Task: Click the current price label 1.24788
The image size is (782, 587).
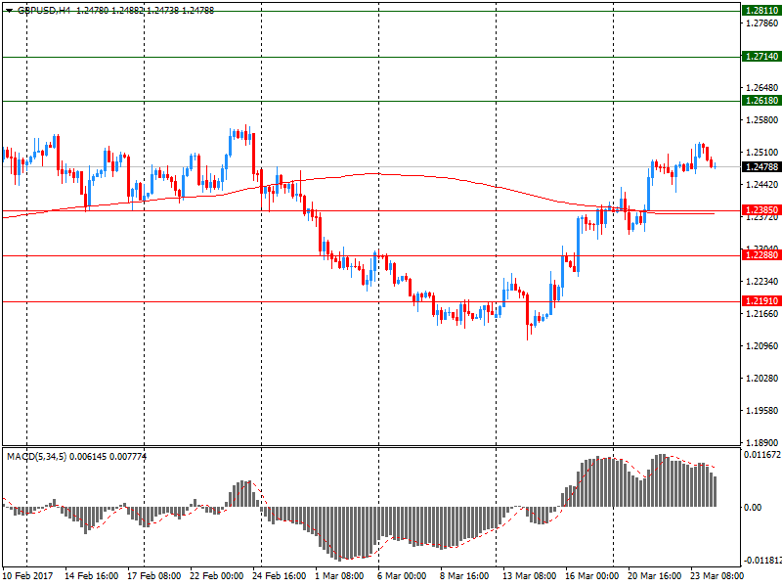Action: 761,166
